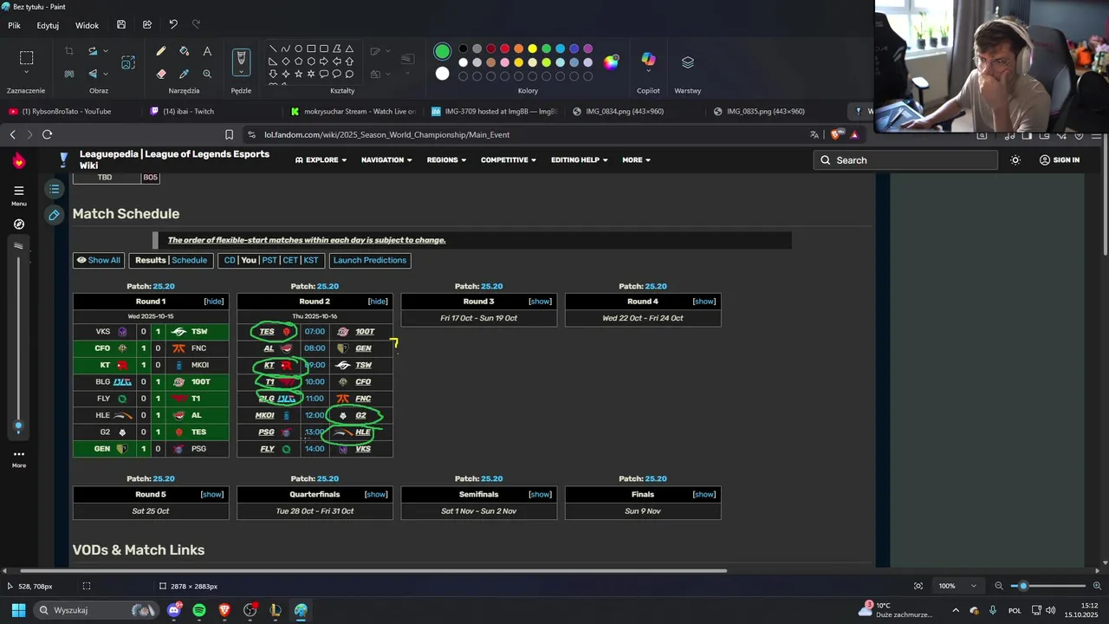
Task: Expand the MORE dropdown menu
Action: [x=636, y=160]
